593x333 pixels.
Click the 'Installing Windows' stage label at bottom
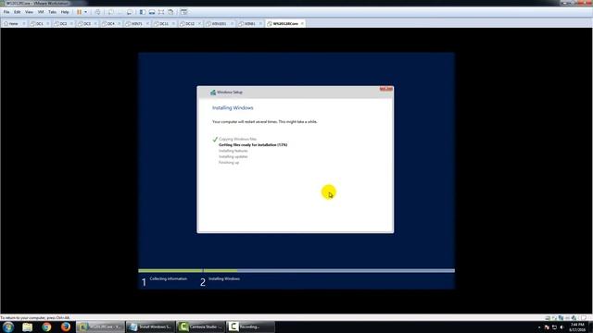pos(224,278)
